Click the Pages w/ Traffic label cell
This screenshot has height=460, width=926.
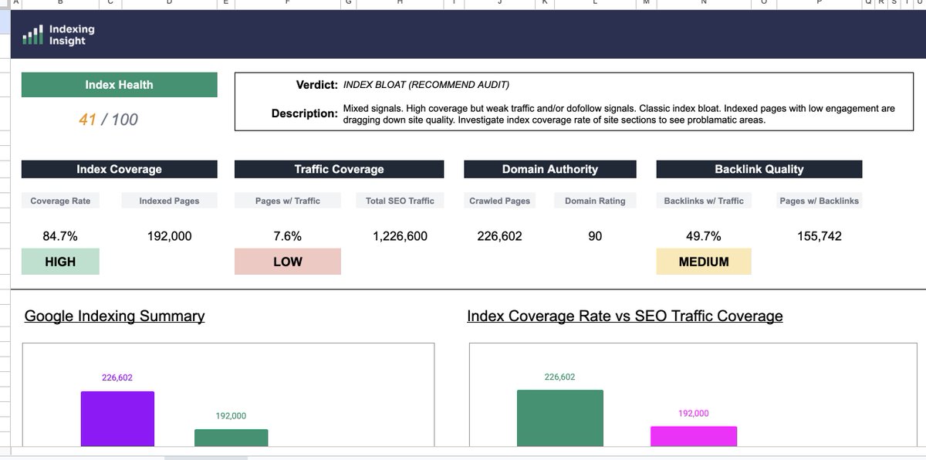coord(287,201)
